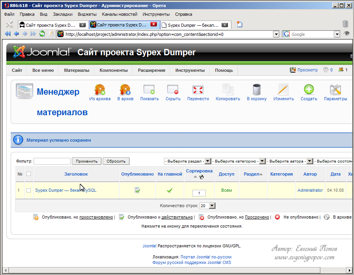Expand the Google search engine dropdown
The height and width of the screenshot is (275, 354).
point(337,34)
